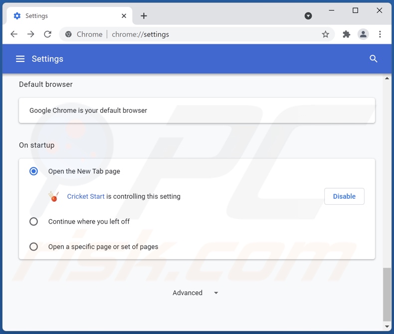Viewport: 394px width, 334px height.
Task: Search settings with the magnifier icon
Action: [373, 59]
